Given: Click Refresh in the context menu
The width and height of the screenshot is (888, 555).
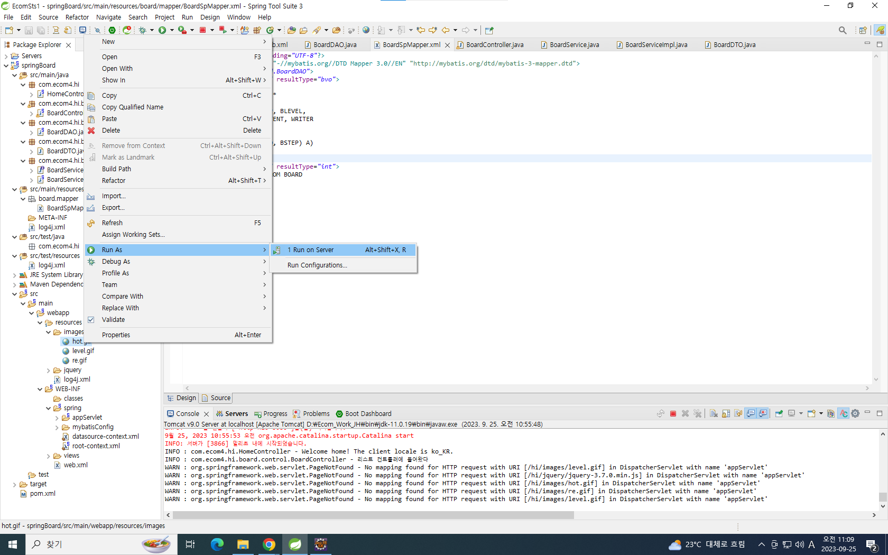Looking at the screenshot, I should tap(178, 223).
